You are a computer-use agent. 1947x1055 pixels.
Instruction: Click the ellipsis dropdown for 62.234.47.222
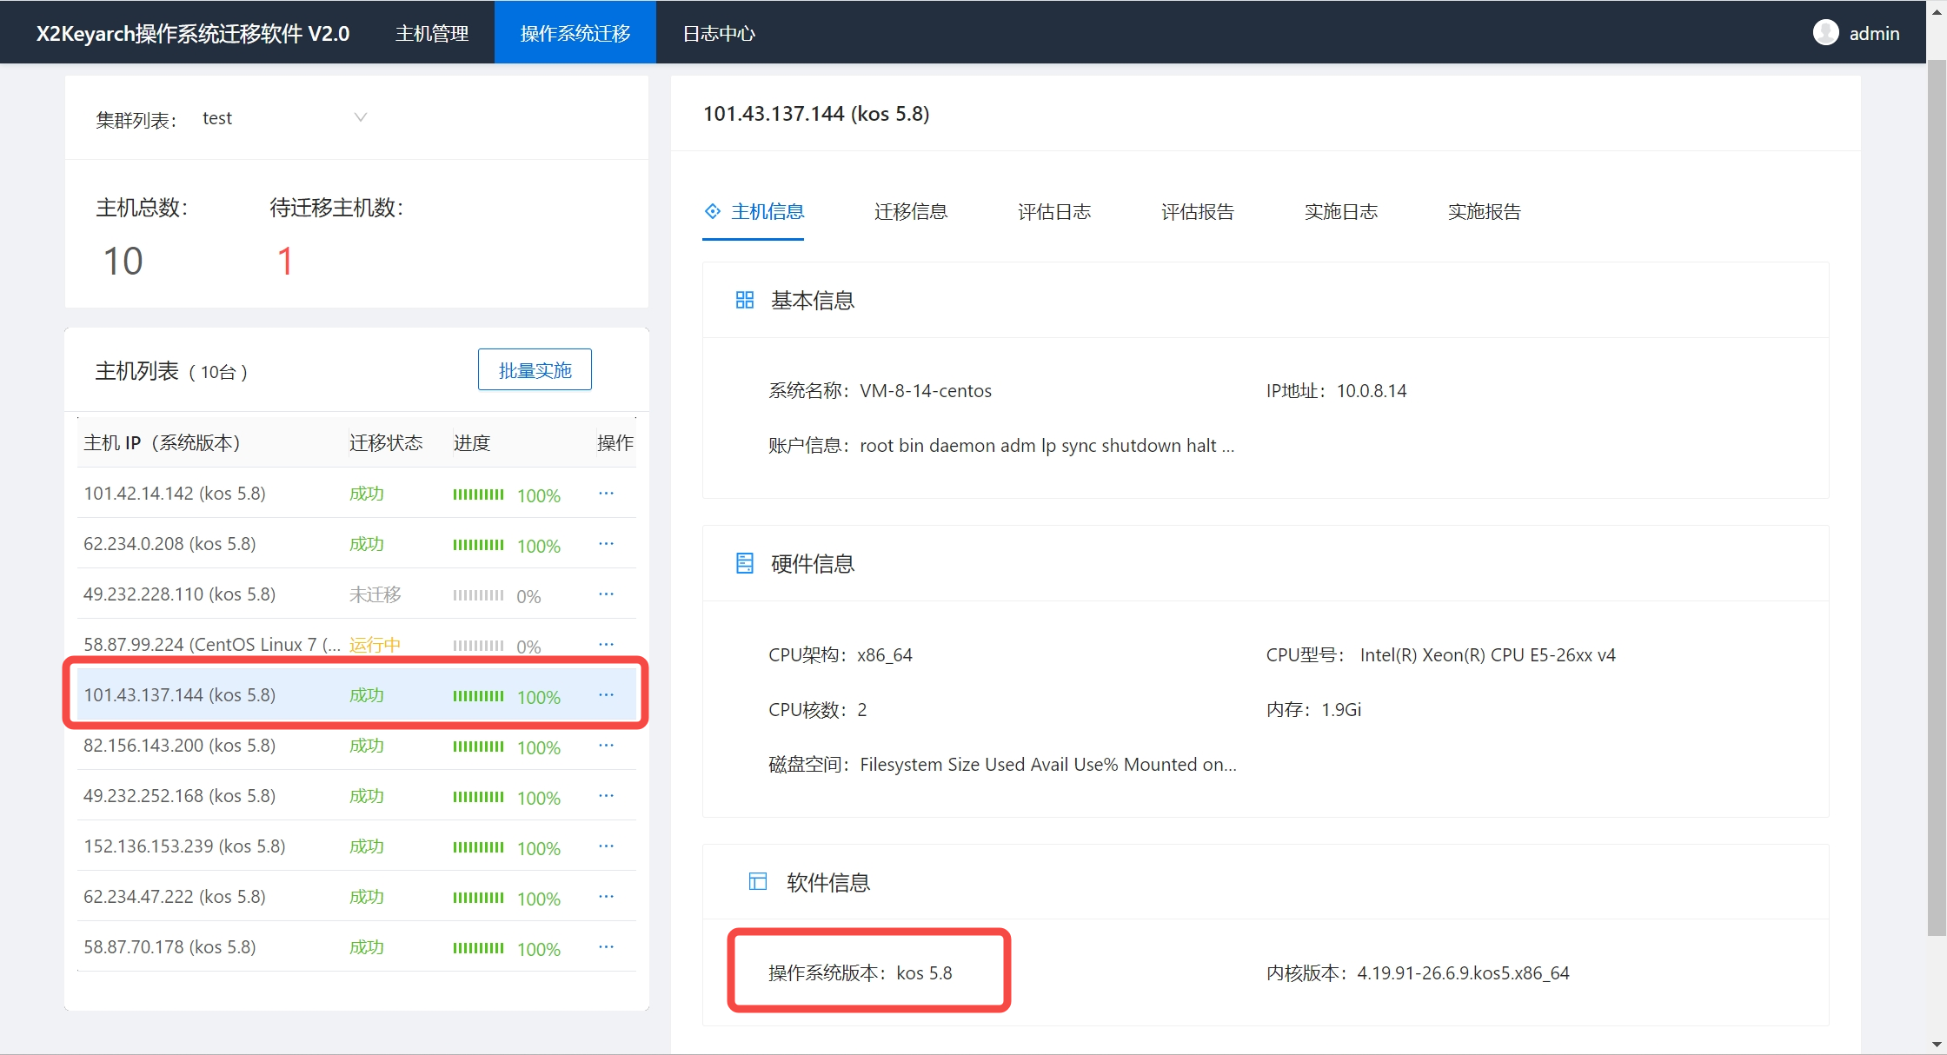tap(606, 897)
